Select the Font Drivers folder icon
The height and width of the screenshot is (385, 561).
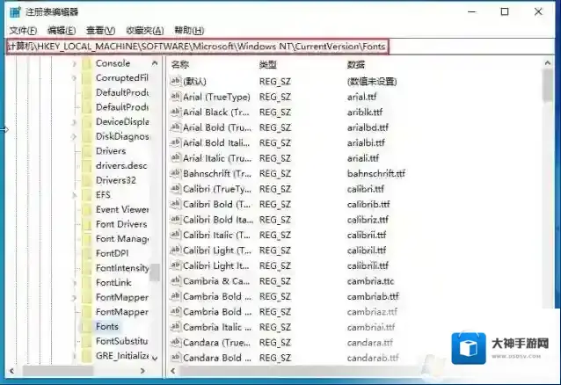point(87,224)
